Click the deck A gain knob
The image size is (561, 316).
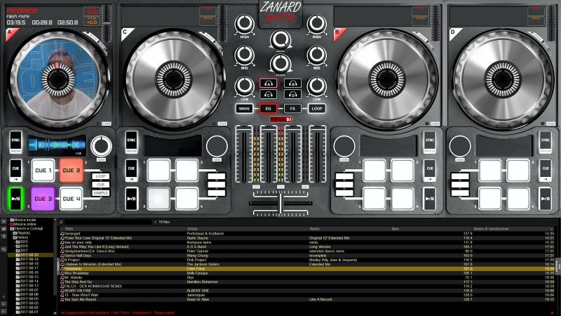point(101,146)
